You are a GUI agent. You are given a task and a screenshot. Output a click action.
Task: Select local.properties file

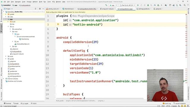15,74
